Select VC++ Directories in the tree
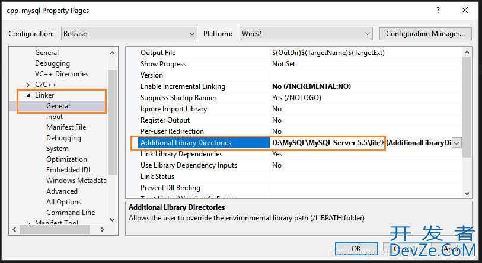The width and height of the screenshot is (482, 263). click(62, 73)
